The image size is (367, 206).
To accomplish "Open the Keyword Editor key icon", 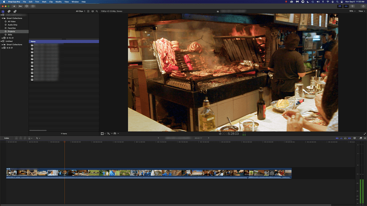I will [x=20, y=6].
